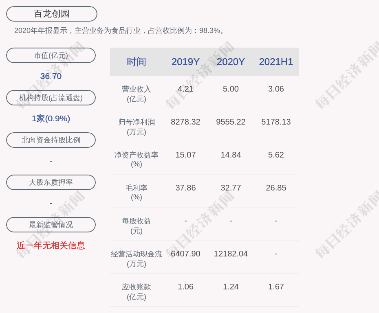Select receivables cell 1.24
The image size is (379, 313).
(231, 287)
